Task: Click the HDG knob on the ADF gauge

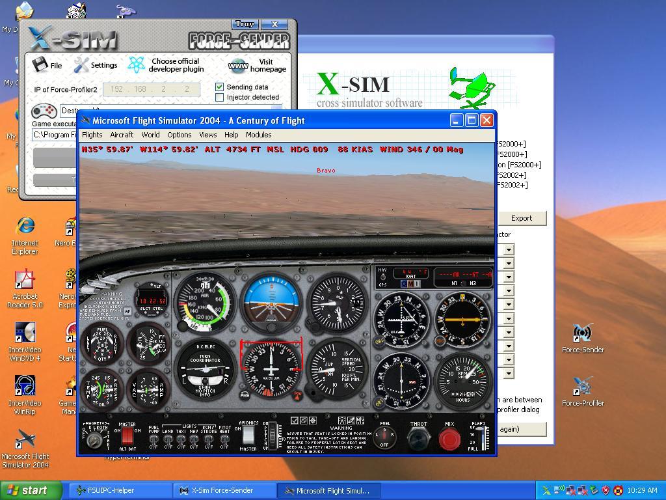Action: [x=440, y=341]
